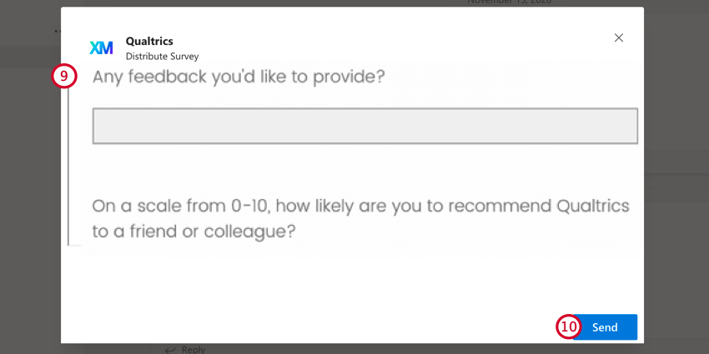Click the Reply link behind the dialog
709x354 pixels.
tap(193, 350)
